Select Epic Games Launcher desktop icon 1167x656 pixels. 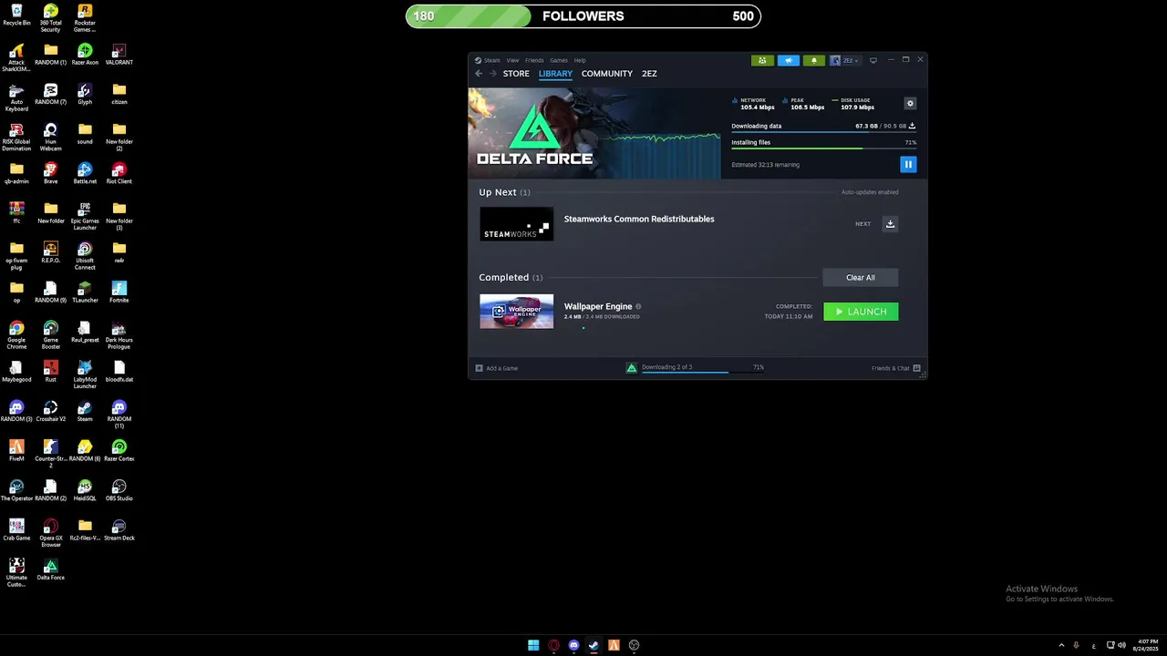click(x=85, y=216)
